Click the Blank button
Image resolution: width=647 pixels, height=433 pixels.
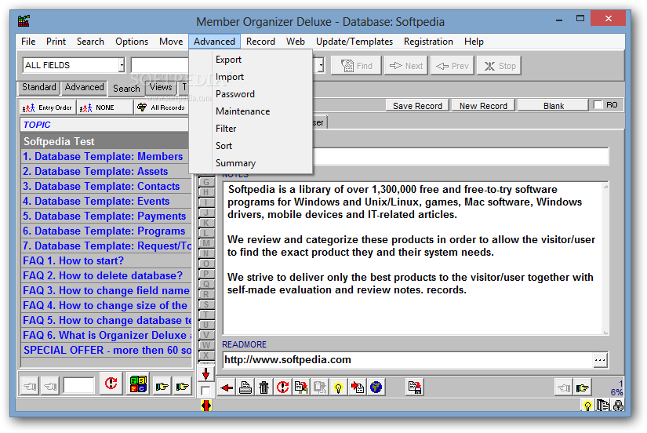554,106
